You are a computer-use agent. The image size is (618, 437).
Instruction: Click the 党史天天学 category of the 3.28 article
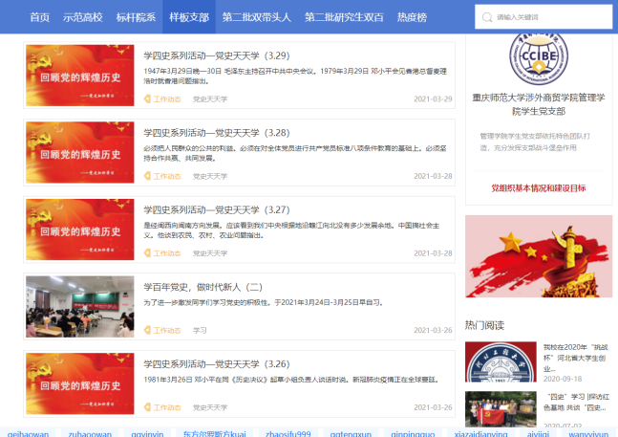[210, 176]
